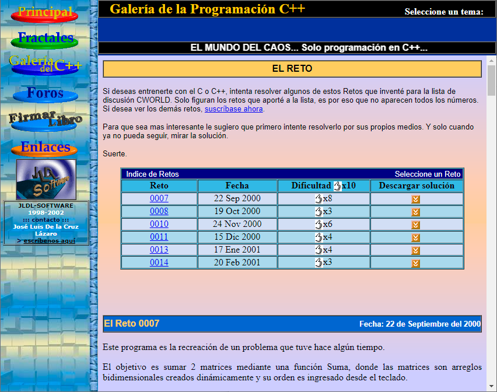Navigate to Foros page
This screenshot has width=497, height=392.
(45, 93)
